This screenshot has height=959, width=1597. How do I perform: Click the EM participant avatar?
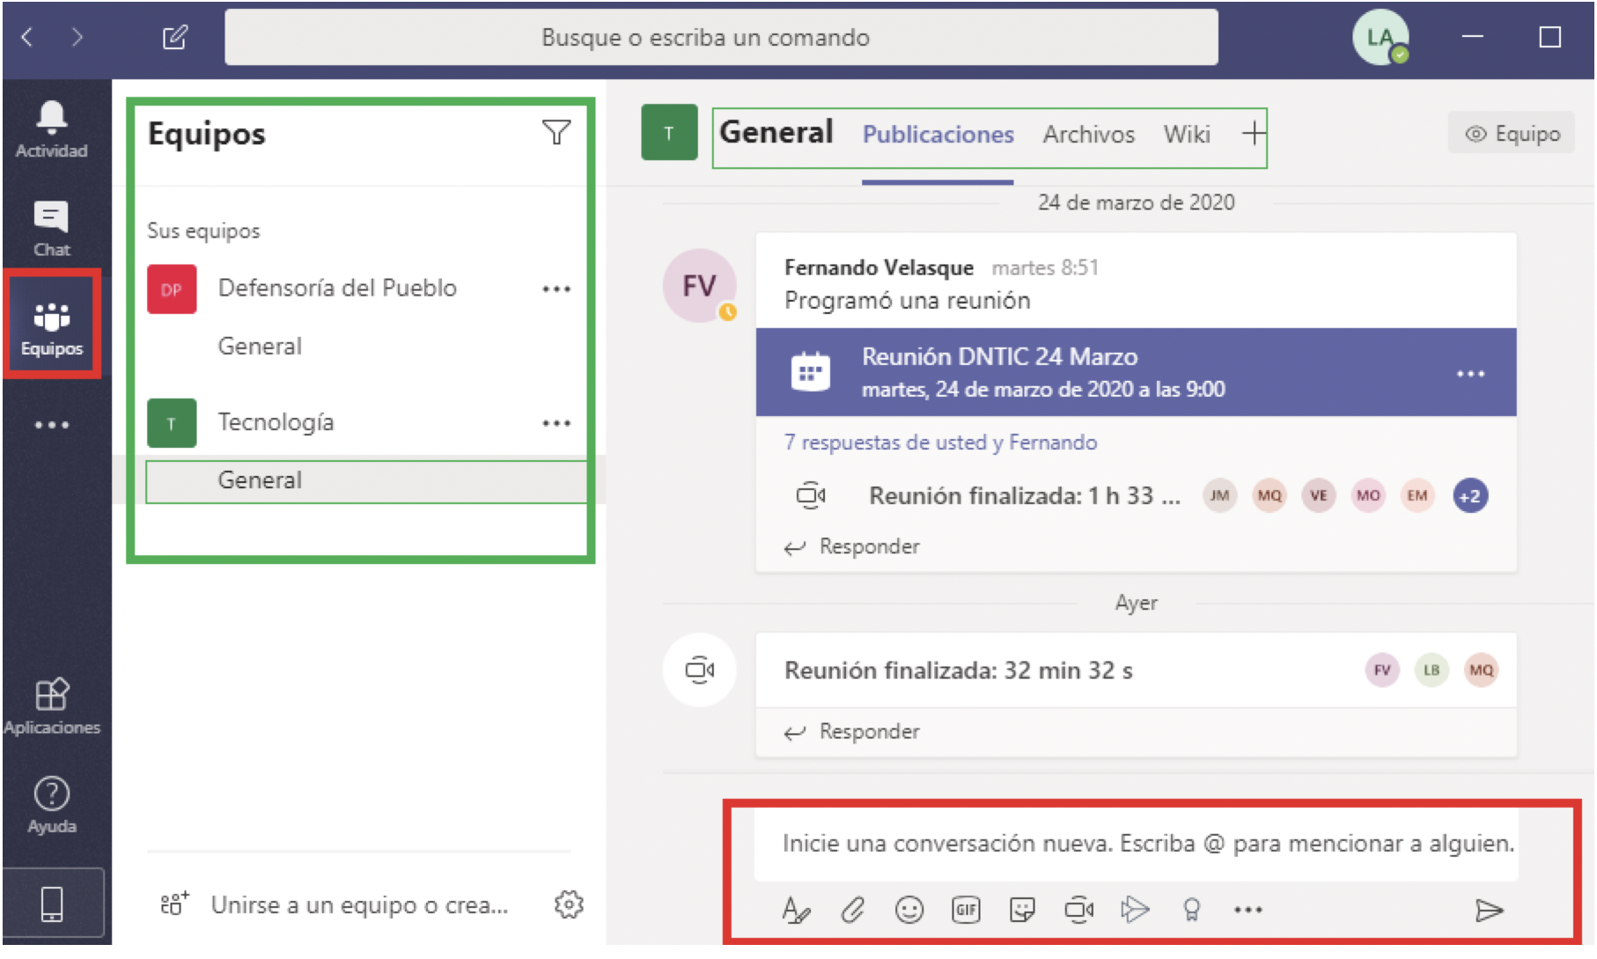(x=1417, y=495)
